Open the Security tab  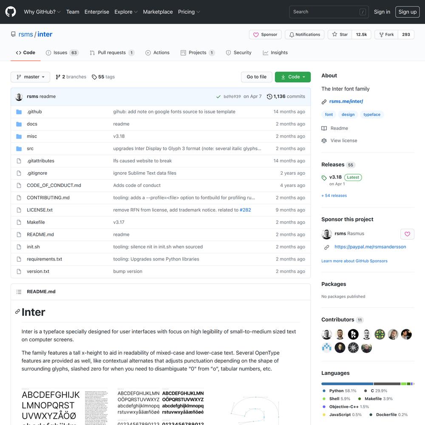point(238,53)
